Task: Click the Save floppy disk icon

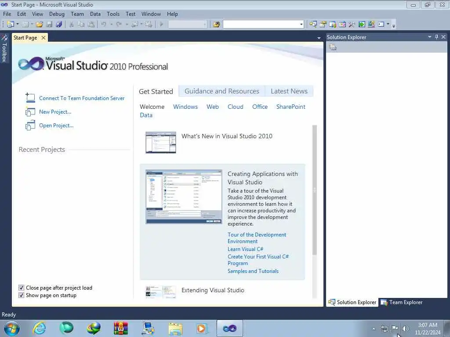Action: [49, 25]
